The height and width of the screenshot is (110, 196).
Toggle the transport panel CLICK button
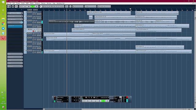(x=111, y=97)
